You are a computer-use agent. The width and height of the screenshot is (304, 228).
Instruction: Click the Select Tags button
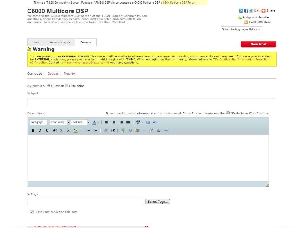[158, 202]
